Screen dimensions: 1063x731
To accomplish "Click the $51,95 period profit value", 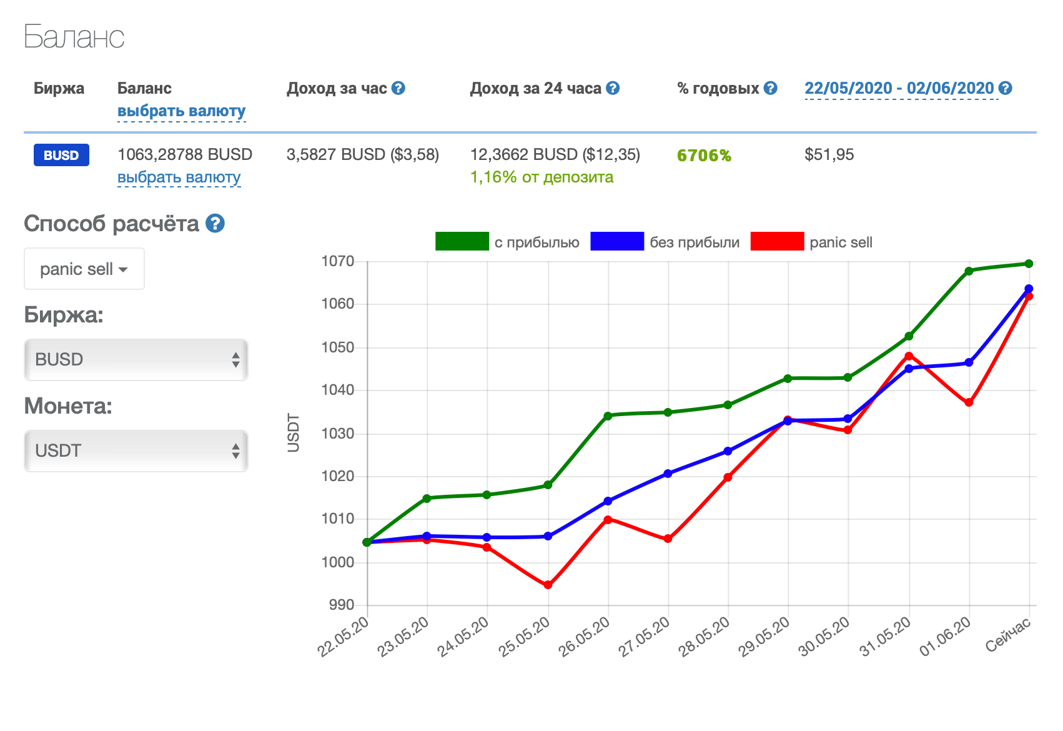I will click(829, 154).
